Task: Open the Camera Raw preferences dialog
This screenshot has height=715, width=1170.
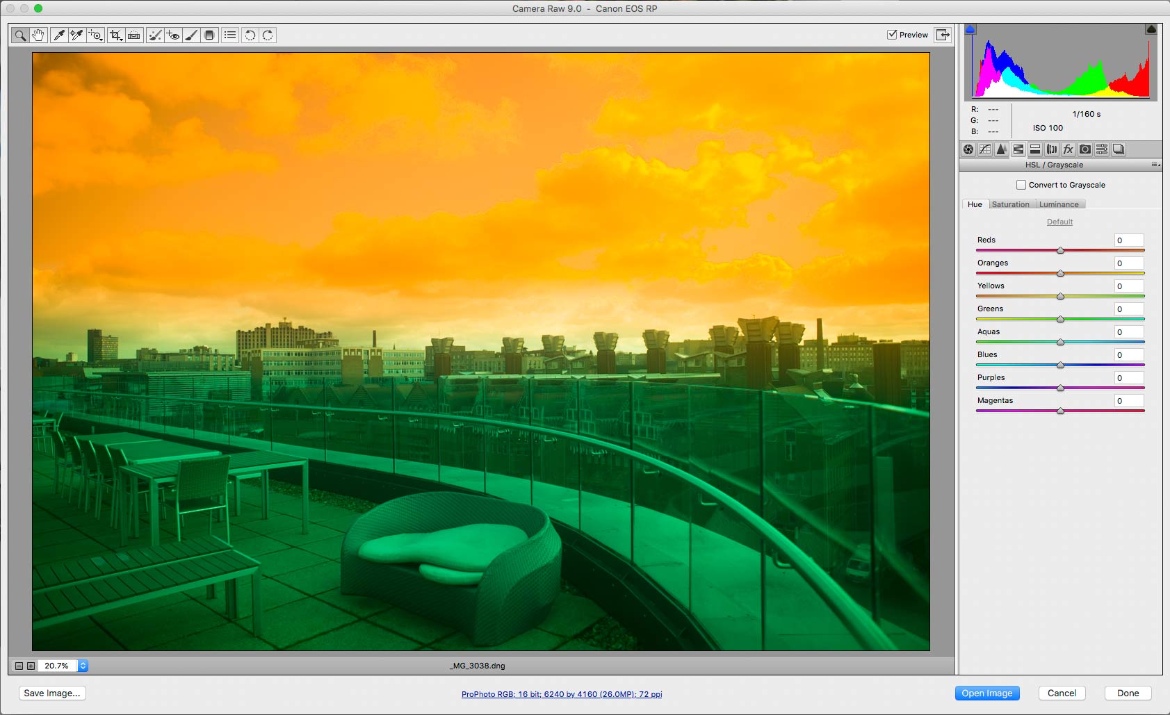Action: pos(230,35)
